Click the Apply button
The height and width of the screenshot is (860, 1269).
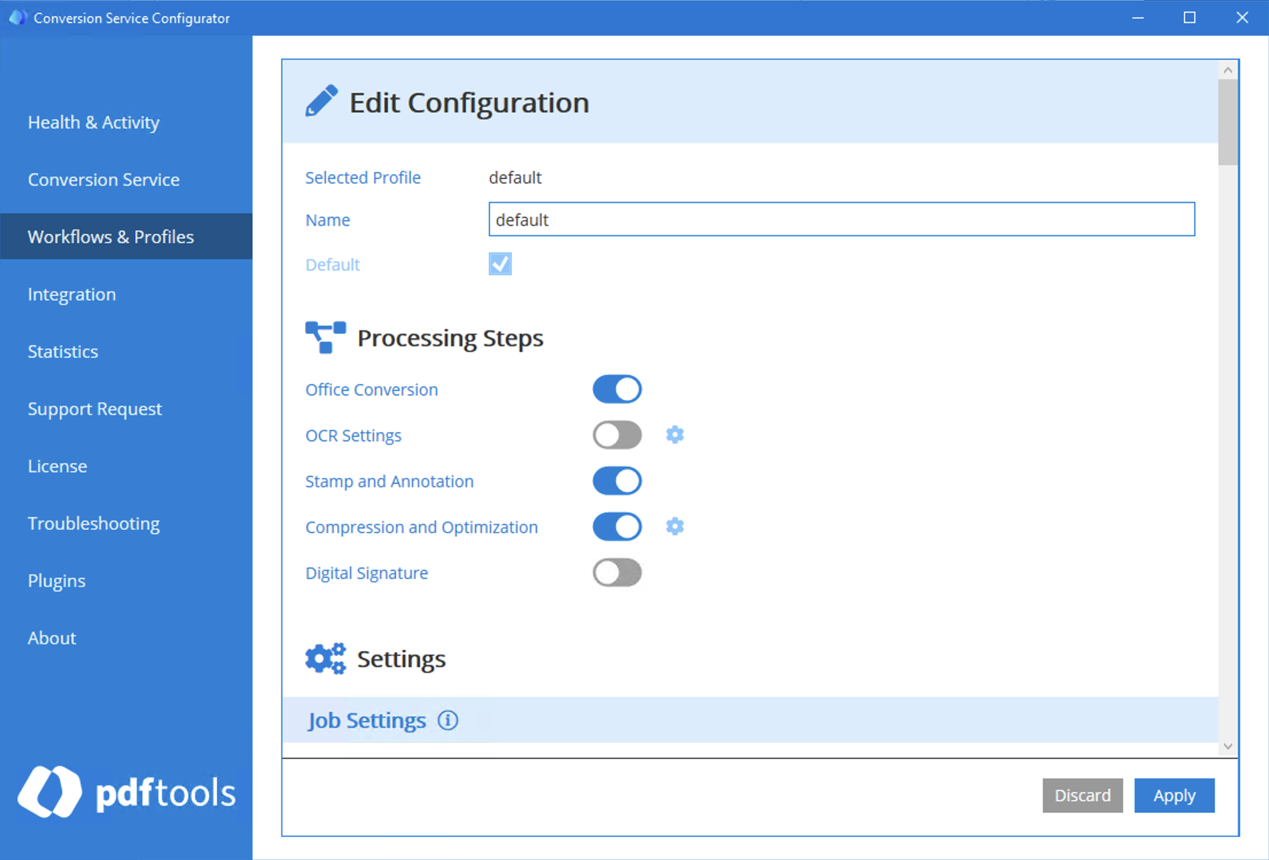(1174, 795)
